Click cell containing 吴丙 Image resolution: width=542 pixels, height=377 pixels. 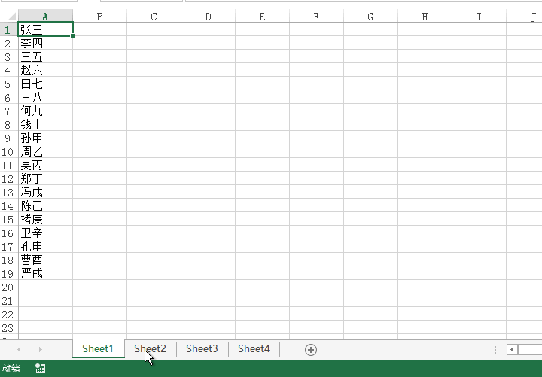45,166
